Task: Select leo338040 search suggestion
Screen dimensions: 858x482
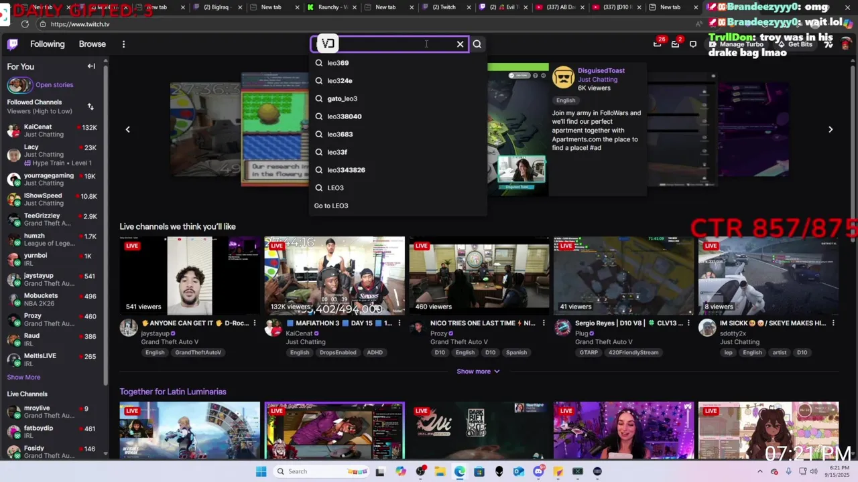Action: pos(398,116)
